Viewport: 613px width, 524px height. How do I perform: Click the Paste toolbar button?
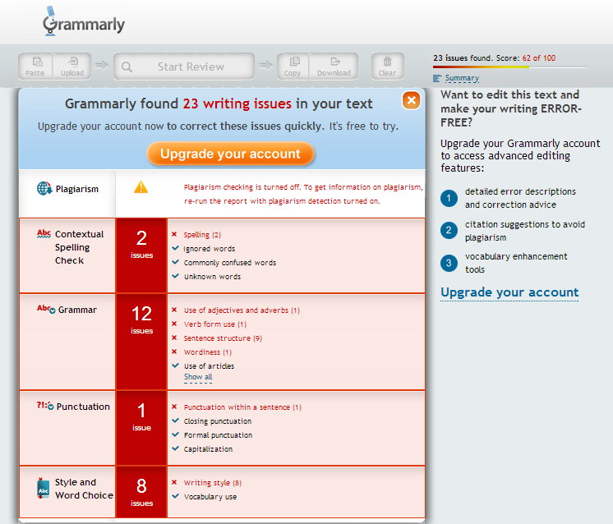(x=35, y=67)
